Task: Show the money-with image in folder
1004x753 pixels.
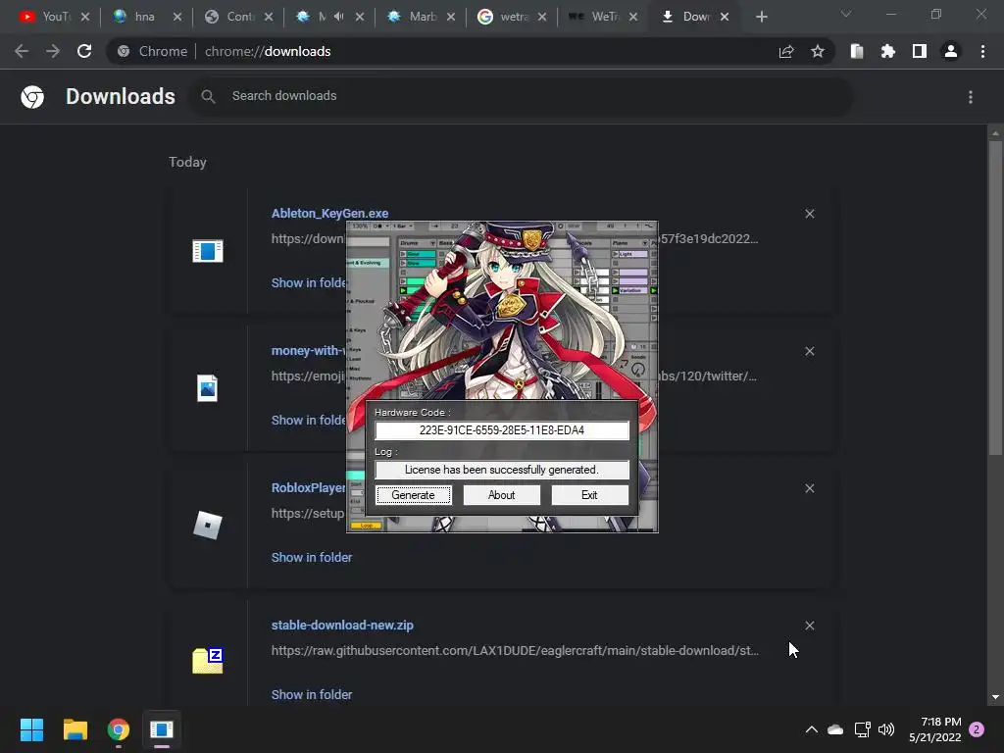Action: (309, 420)
